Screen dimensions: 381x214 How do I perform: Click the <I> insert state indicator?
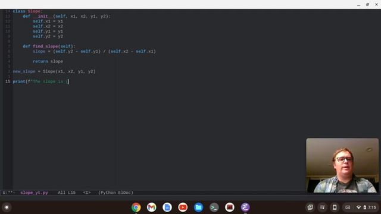tap(87, 193)
